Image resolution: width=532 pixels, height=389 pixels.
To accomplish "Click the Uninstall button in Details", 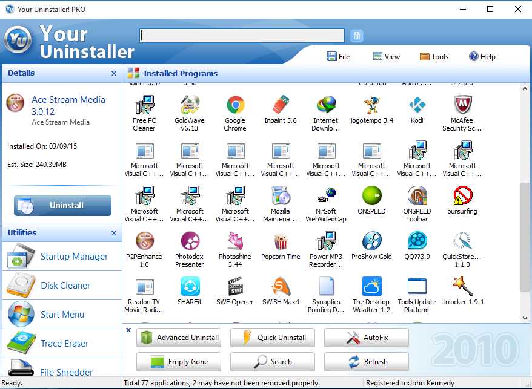I will (x=63, y=205).
